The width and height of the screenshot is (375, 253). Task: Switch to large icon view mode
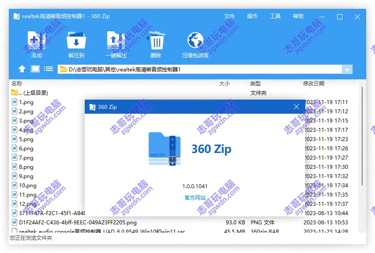(x=35, y=69)
